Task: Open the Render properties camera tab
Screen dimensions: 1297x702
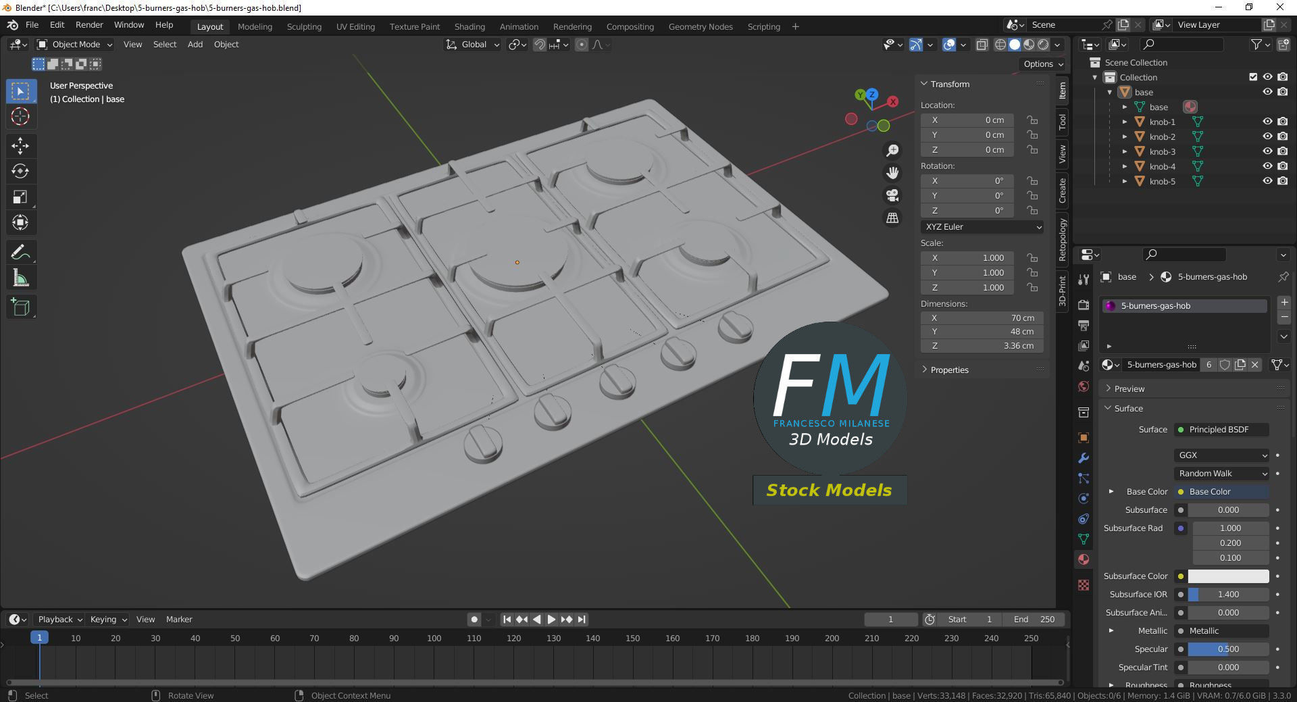Action: click(1084, 305)
